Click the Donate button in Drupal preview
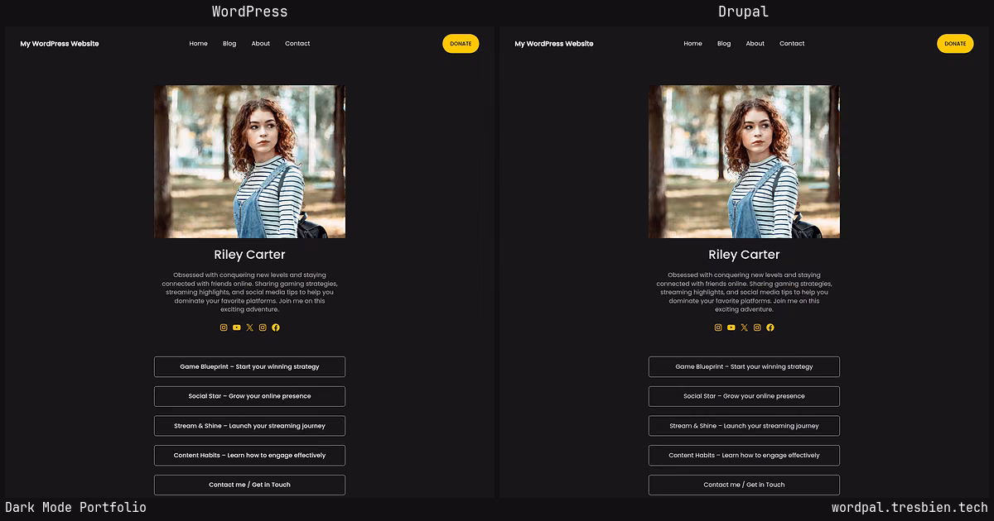 point(955,44)
